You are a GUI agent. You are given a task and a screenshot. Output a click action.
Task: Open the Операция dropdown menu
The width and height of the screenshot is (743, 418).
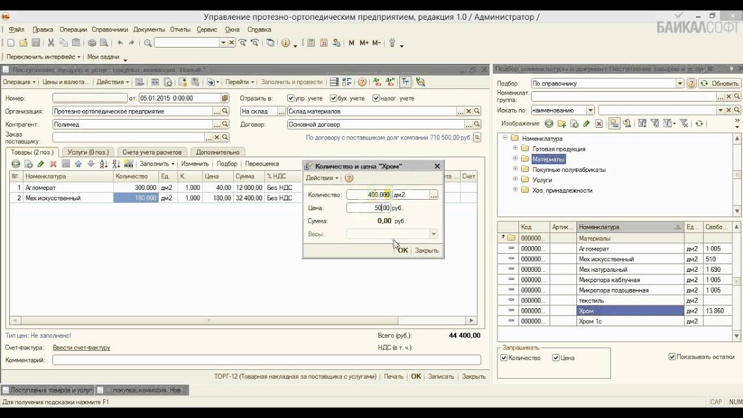(x=19, y=82)
